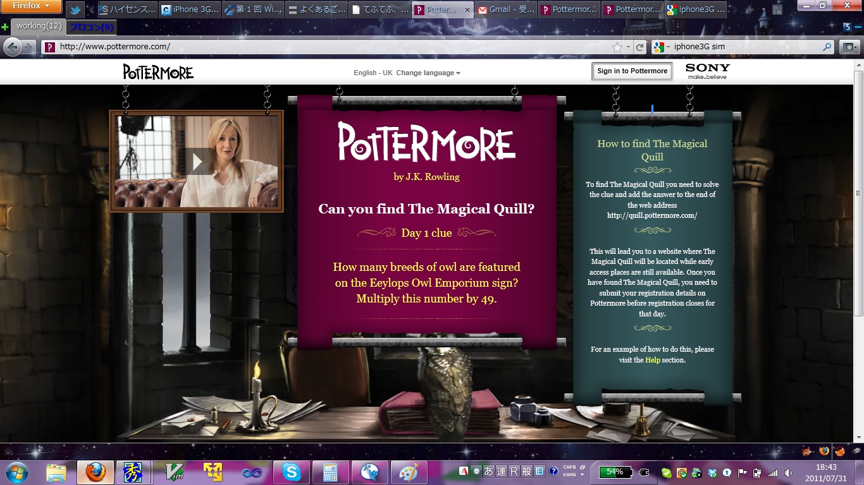Toggle the CAPS lock indicator
The width and height of the screenshot is (864, 485).
point(569,467)
